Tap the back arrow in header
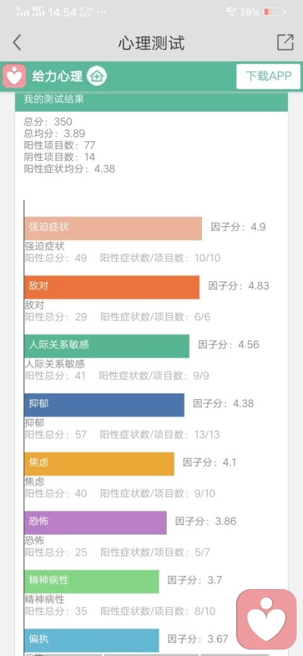 (17, 43)
